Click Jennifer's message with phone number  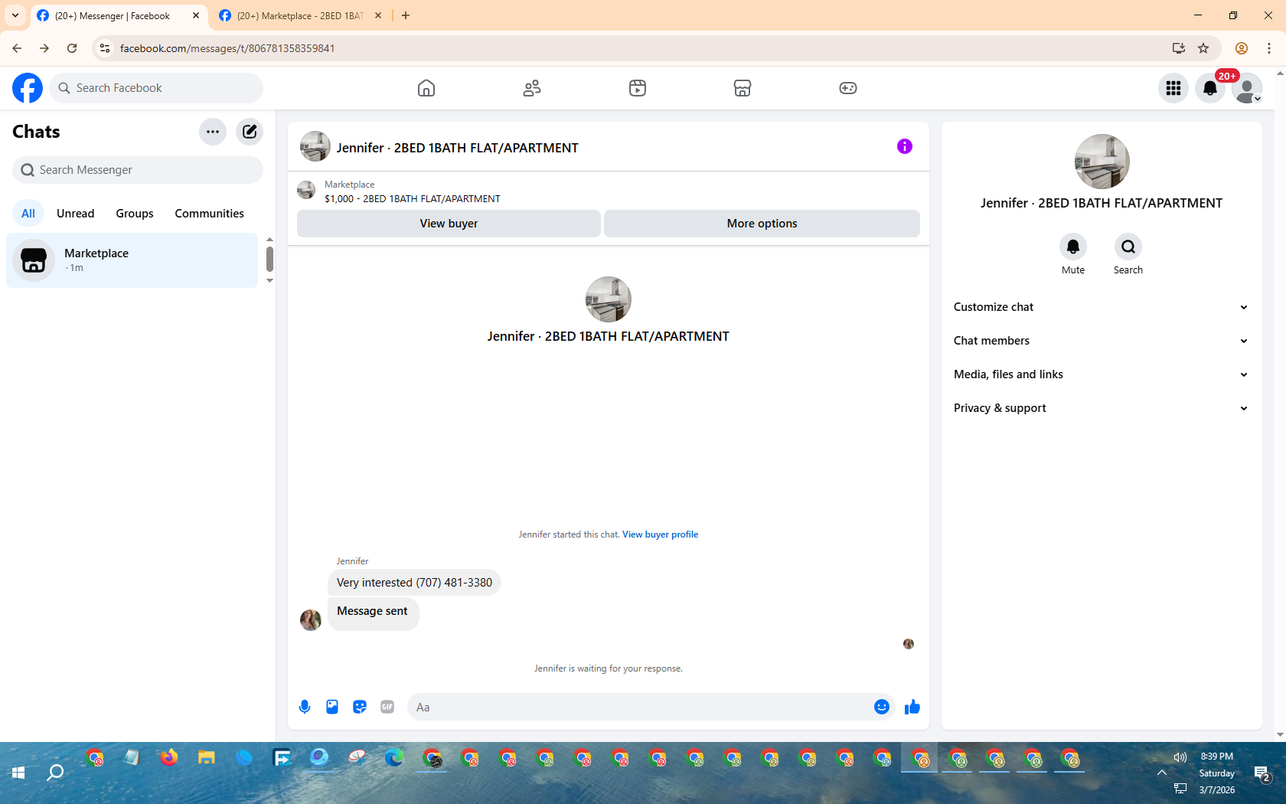coord(414,583)
